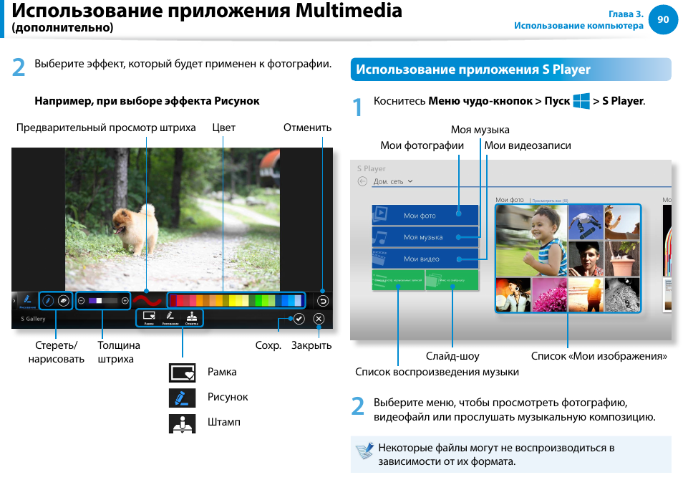Click the Просмотреть все (10) link
Viewport: 683px width, 485px height.
550,201
